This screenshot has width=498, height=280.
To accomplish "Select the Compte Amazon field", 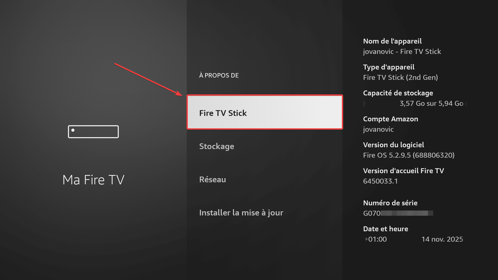I will 391,119.
